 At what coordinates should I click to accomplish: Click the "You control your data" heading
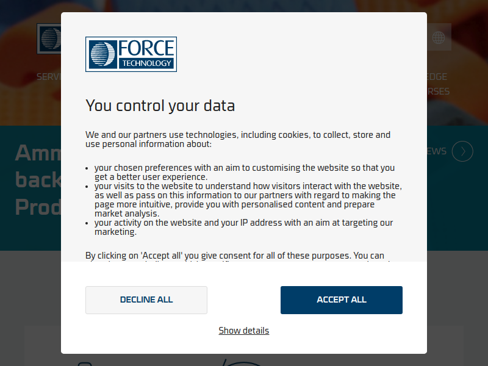[x=160, y=106]
